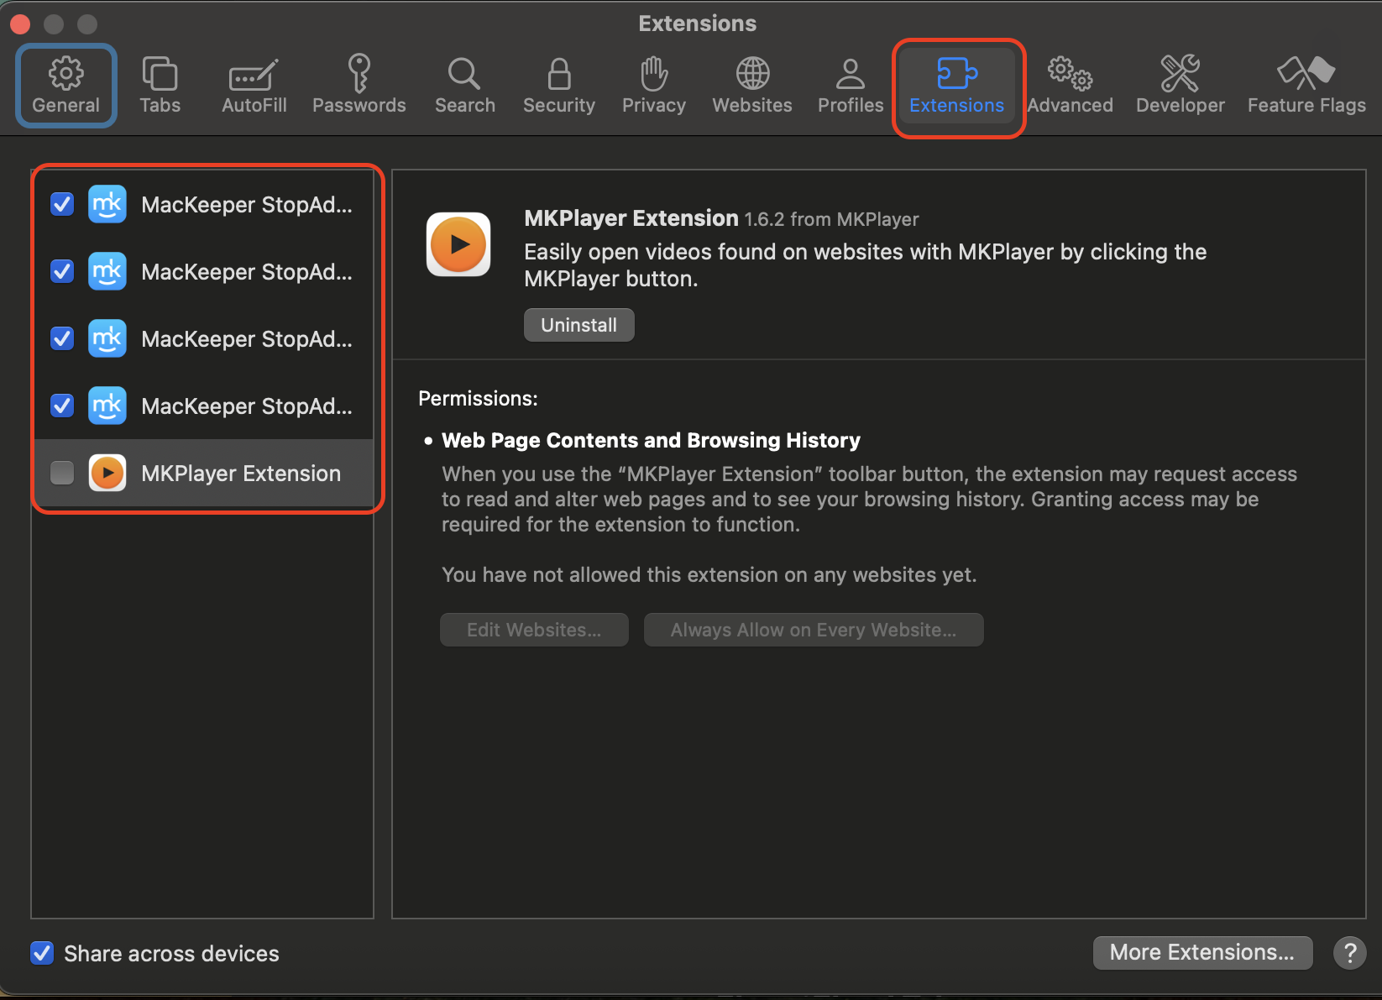Click Uninstall for MKPlayer Extension
1382x1000 pixels.
pos(578,325)
